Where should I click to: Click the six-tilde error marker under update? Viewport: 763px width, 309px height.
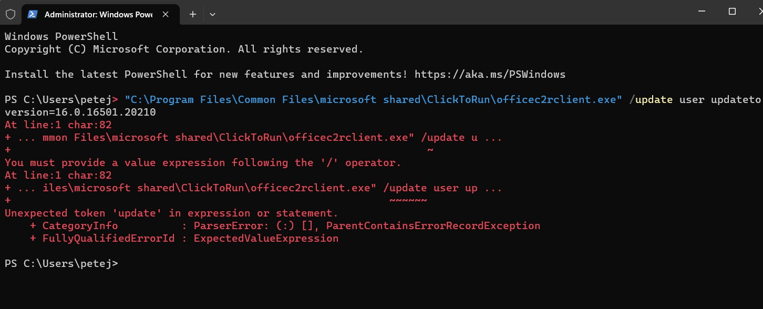point(408,200)
